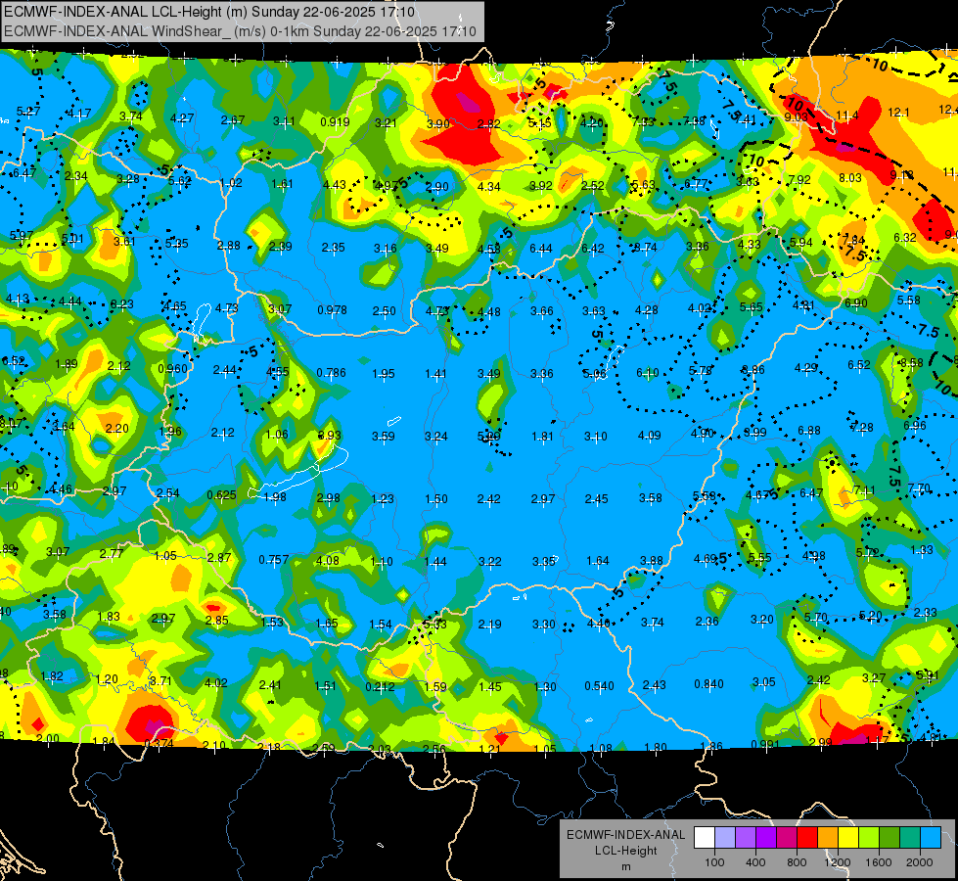958x881 pixels.
Task: Click the grid value '1.20'
Action: point(107,680)
